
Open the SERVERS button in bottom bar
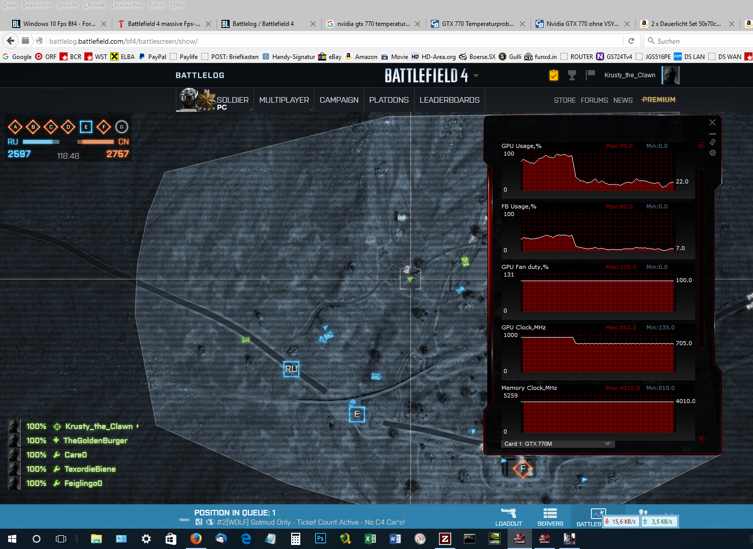pos(550,517)
